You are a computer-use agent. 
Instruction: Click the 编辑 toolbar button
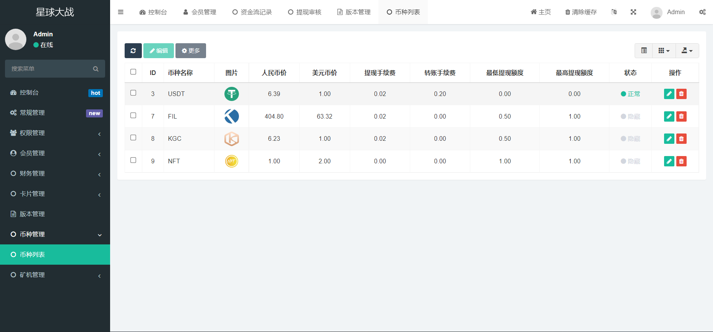point(159,50)
